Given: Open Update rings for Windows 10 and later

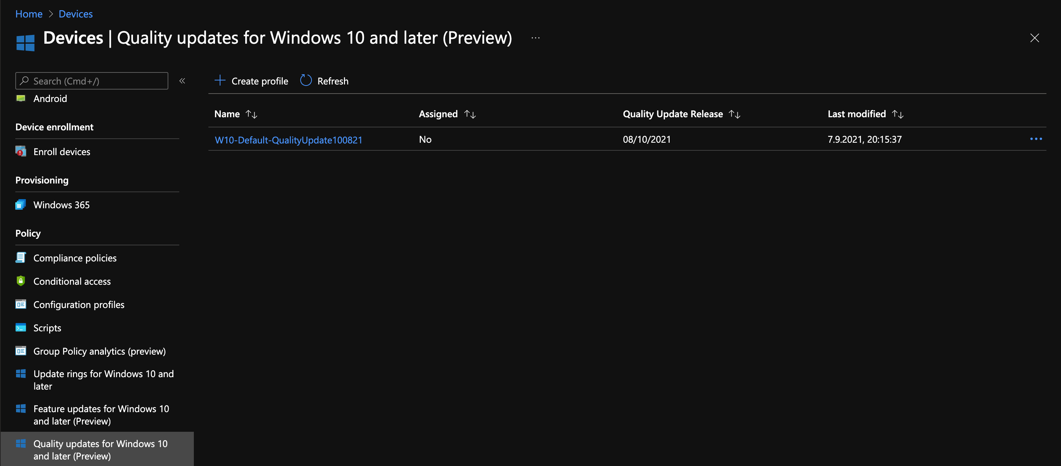Looking at the screenshot, I should (x=103, y=380).
